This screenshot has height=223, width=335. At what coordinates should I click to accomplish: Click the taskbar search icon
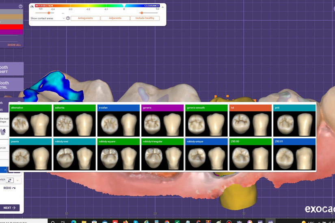click(53, 222)
